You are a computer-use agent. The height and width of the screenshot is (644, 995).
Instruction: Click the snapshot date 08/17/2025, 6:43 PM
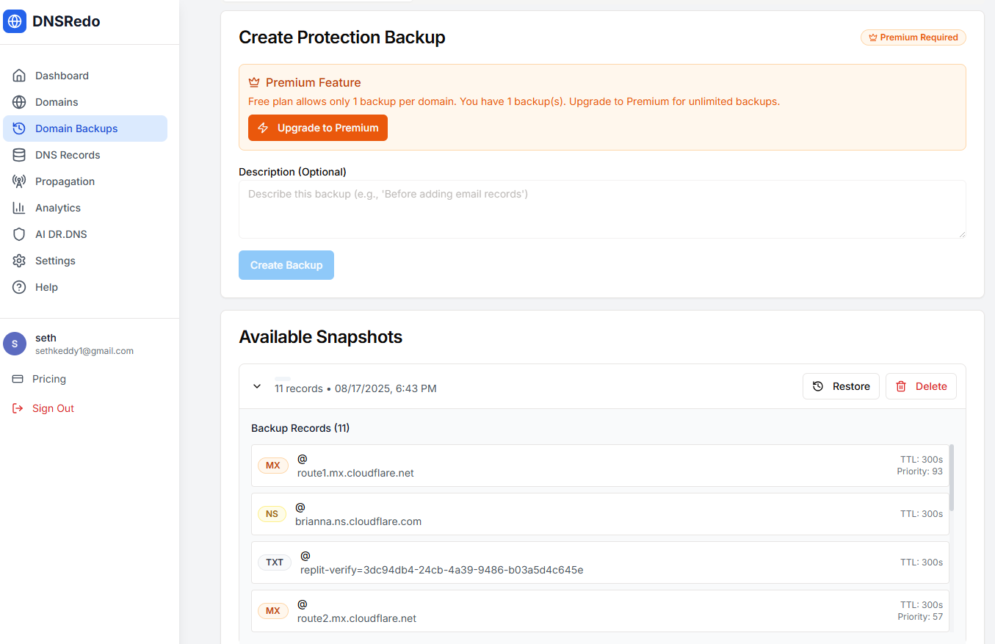386,388
